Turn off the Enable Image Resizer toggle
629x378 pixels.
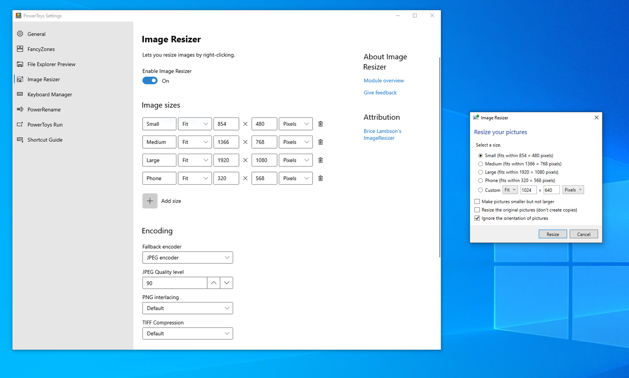(x=150, y=81)
